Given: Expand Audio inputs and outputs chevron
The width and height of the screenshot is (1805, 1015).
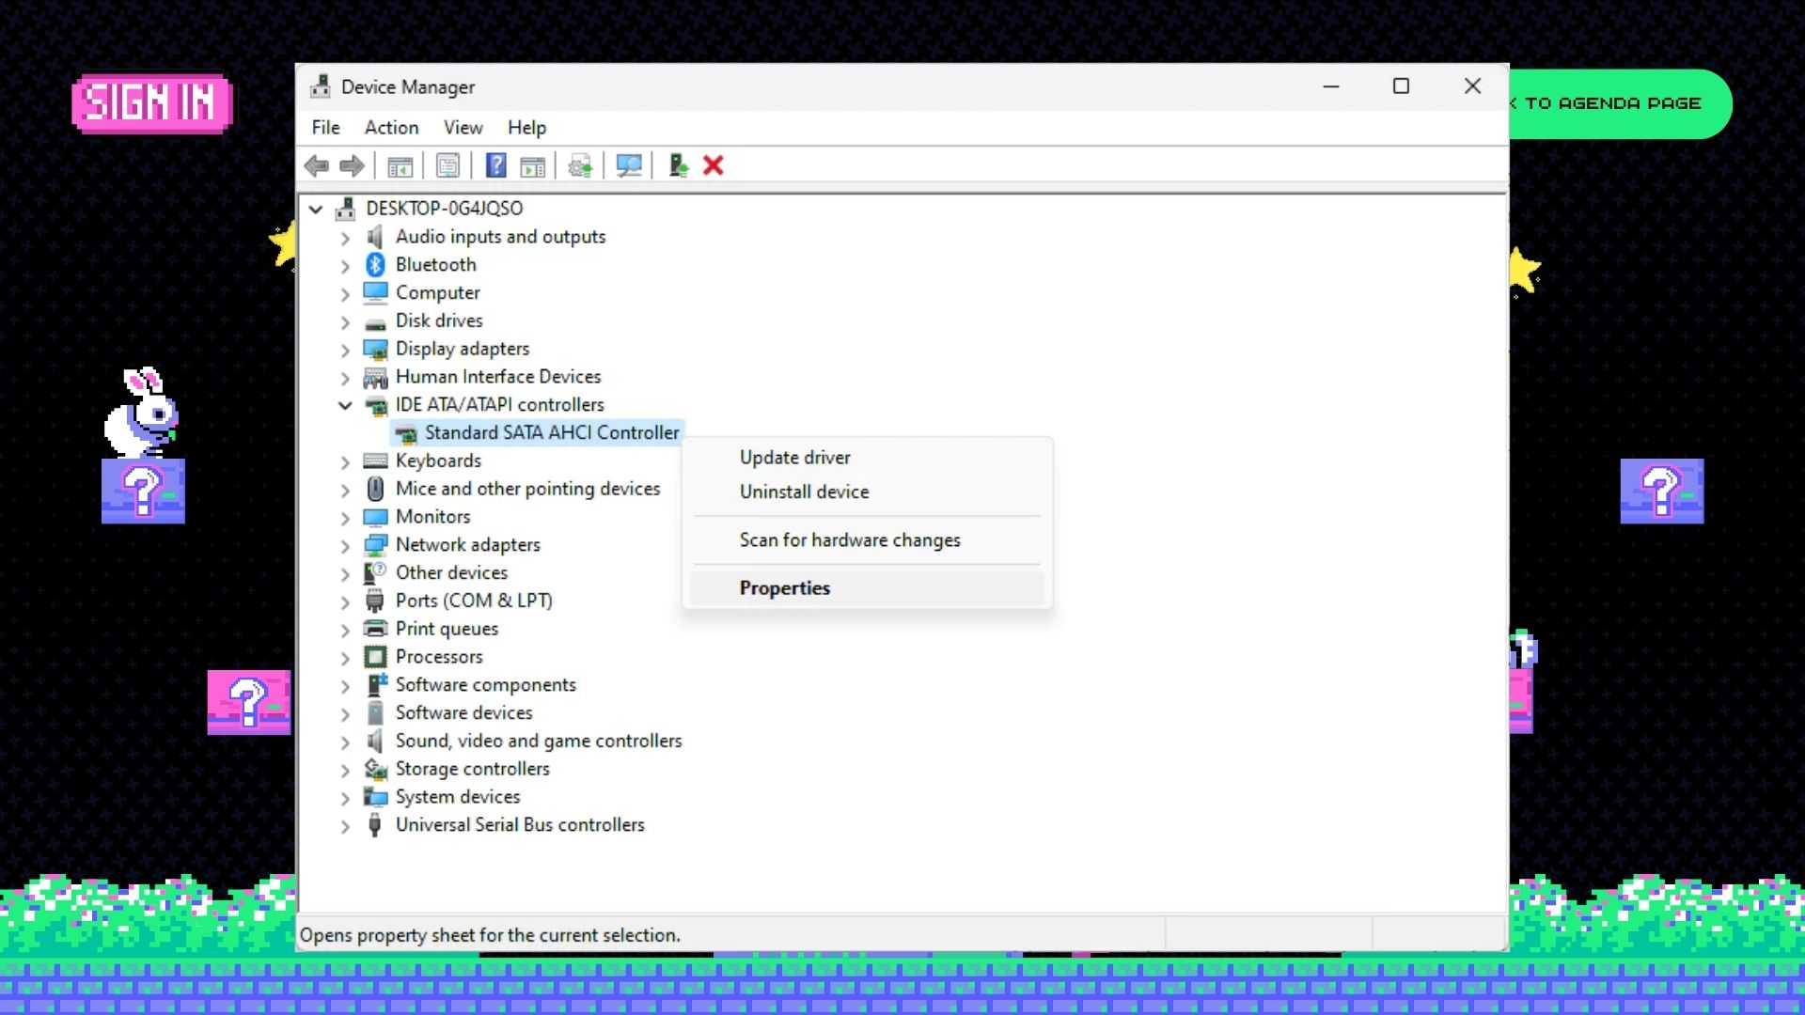Looking at the screenshot, I should 345,238.
